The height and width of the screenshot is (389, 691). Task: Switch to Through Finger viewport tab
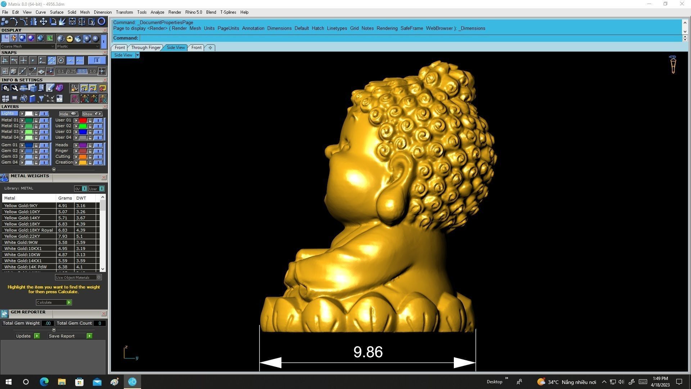pyautogui.click(x=146, y=48)
